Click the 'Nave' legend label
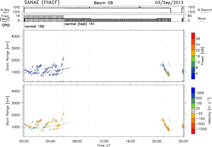212x147 pixels. pyautogui.click(x=202, y=19)
